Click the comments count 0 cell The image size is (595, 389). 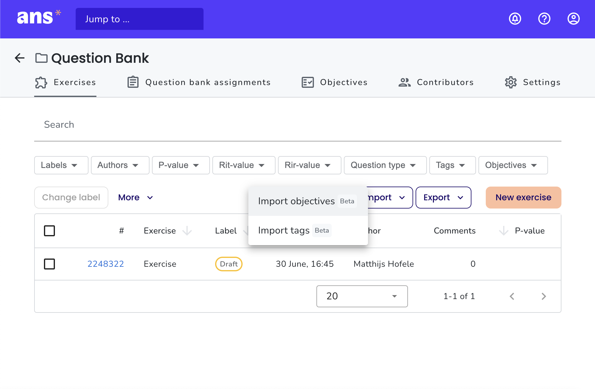[x=473, y=264]
